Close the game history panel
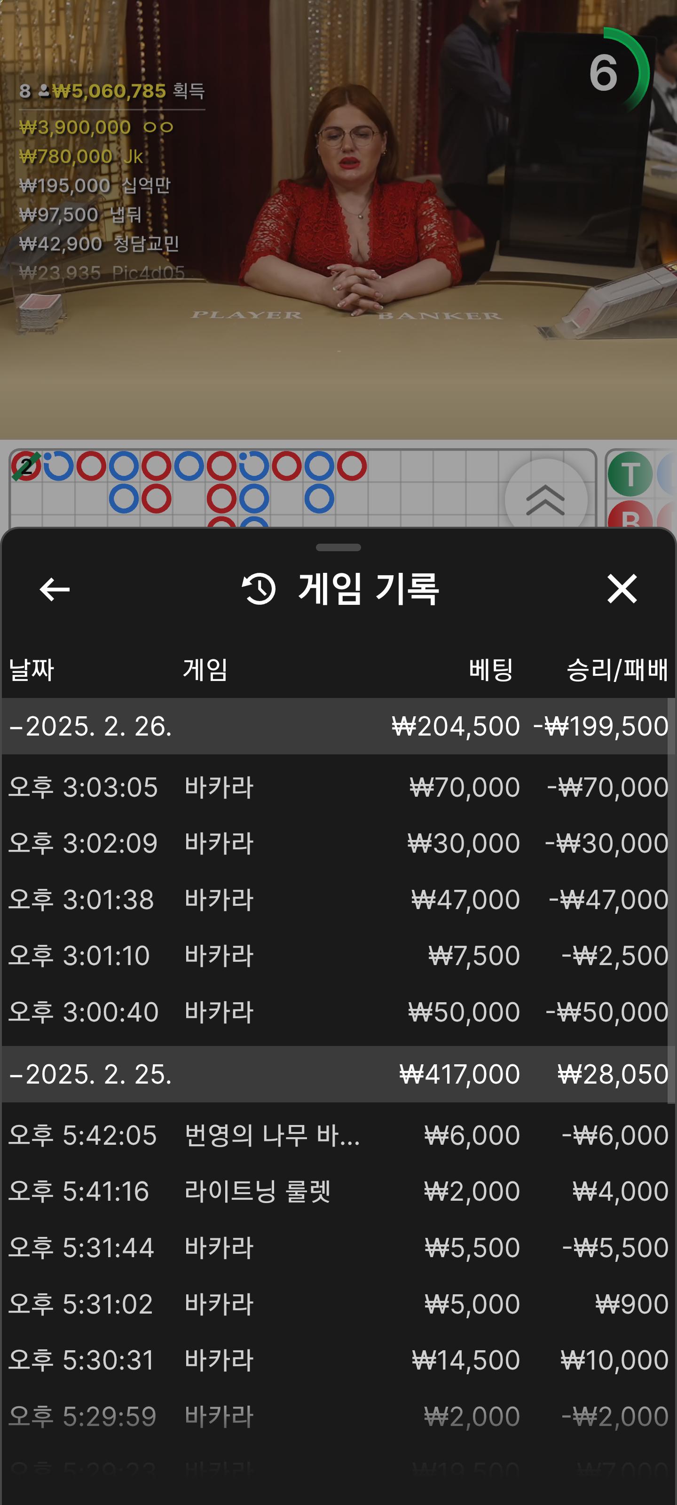This screenshot has height=1505, width=677. pyautogui.click(x=622, y=588)
